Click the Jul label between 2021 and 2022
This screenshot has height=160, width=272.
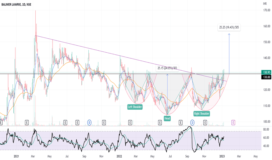click(67, 157)
